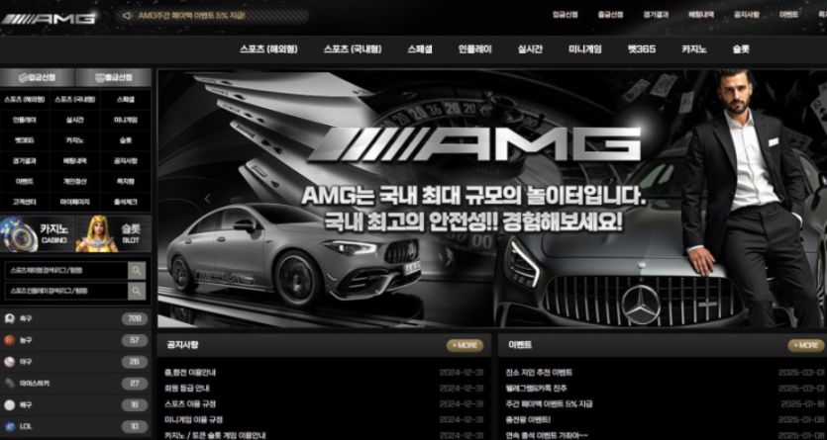
Task: Open 공지사항 in the top header links
Action: click(747, 15)
